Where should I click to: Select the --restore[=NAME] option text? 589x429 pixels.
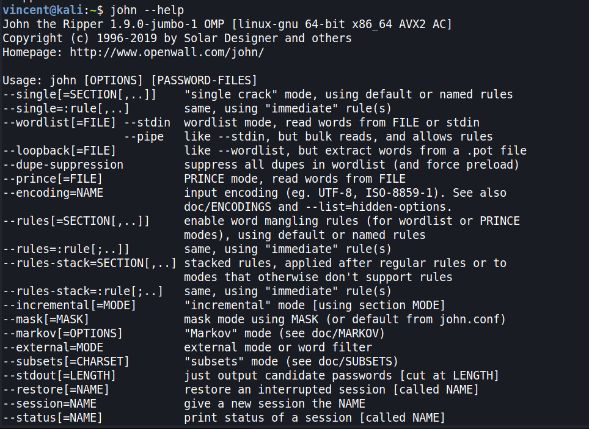[56, 389]
